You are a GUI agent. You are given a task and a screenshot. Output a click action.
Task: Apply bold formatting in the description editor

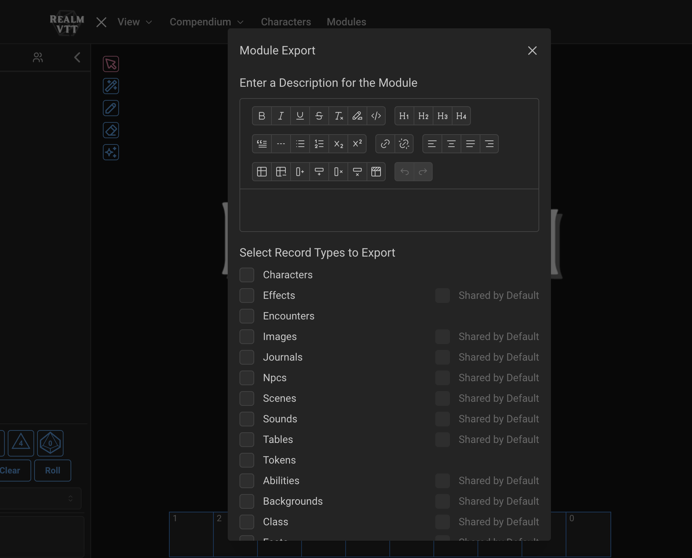(262, 116)
